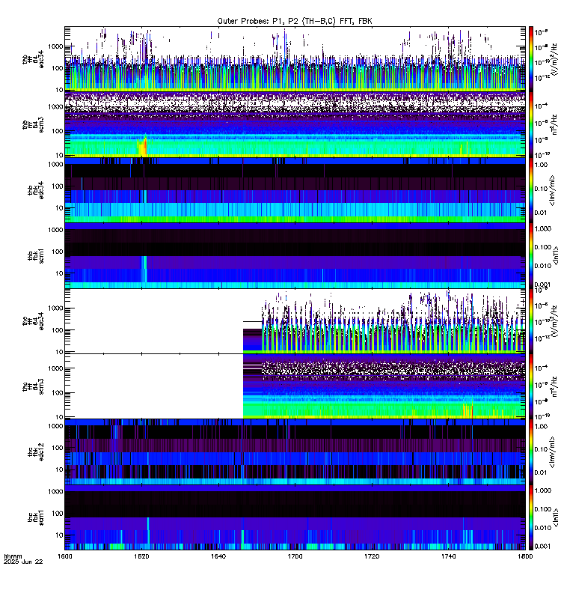This screenshot has width=561, height=599.
Task: Click the 1740 time label on the x-axis
Action: (448, 556)
